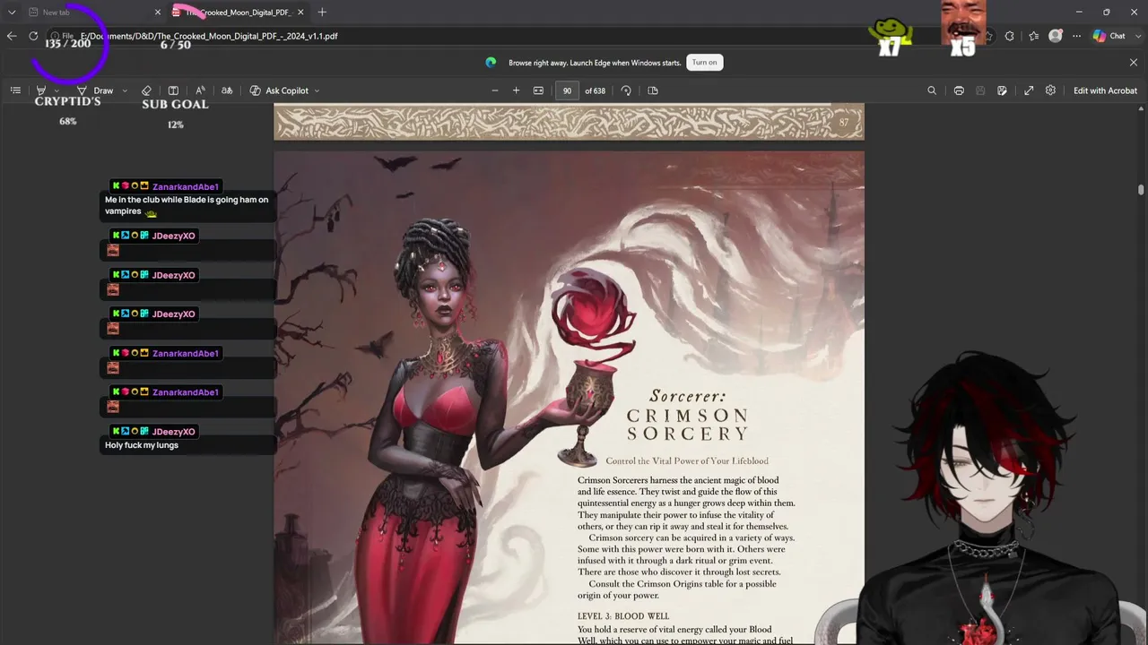The width and height of the screenshot is (1148, 645).
Task: Open the Favorites list
Action: tap(1033, 36)
